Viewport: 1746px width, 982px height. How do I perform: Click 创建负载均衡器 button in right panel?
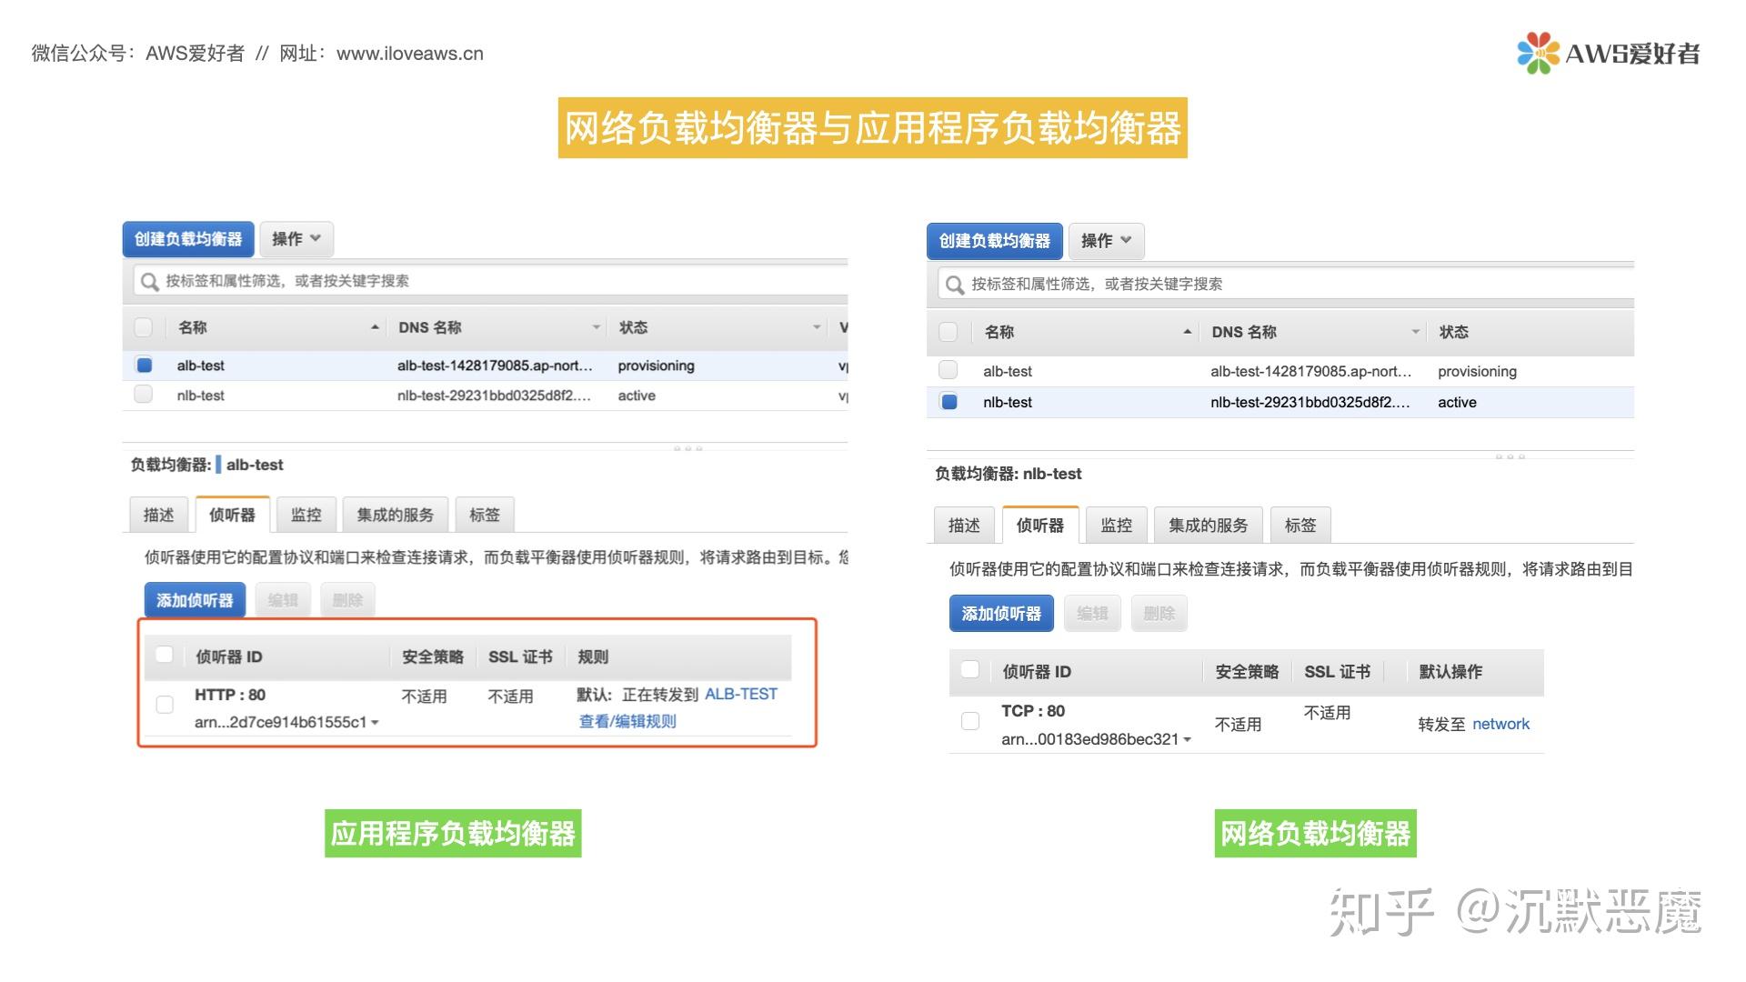coord(995,241)
